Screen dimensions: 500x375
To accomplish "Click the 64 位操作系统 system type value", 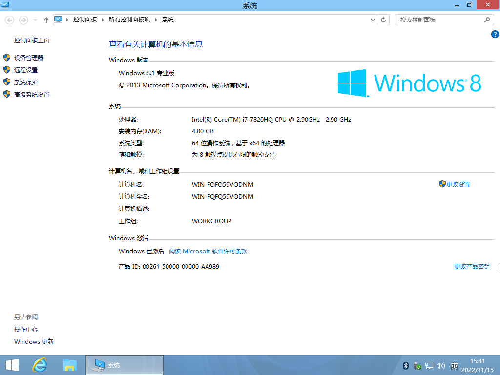I will [x=238, y=143].
